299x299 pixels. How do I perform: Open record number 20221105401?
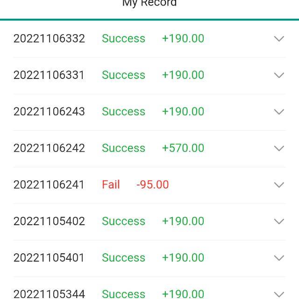49,257
